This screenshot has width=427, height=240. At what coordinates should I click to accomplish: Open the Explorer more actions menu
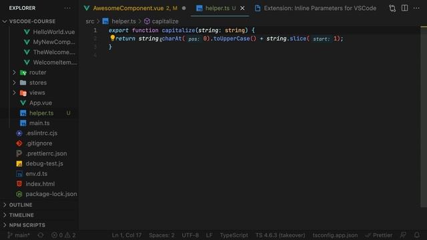[x=67, y=8]
